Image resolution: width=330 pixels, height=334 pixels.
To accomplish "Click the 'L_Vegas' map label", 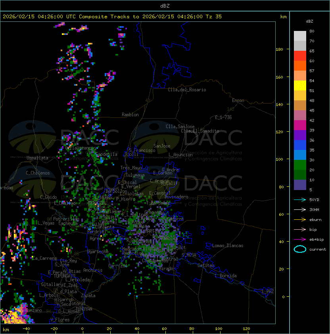I will [46, 223].
